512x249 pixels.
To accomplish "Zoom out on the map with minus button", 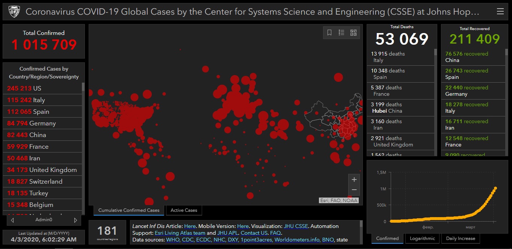I will click(354, 190).
